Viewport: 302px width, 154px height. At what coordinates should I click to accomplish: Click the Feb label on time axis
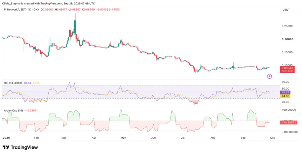pyautogui.click(x=36, y=138)
